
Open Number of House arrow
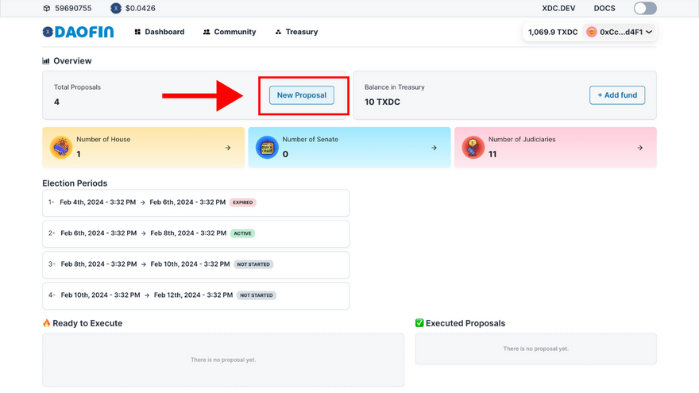[228, 148]
